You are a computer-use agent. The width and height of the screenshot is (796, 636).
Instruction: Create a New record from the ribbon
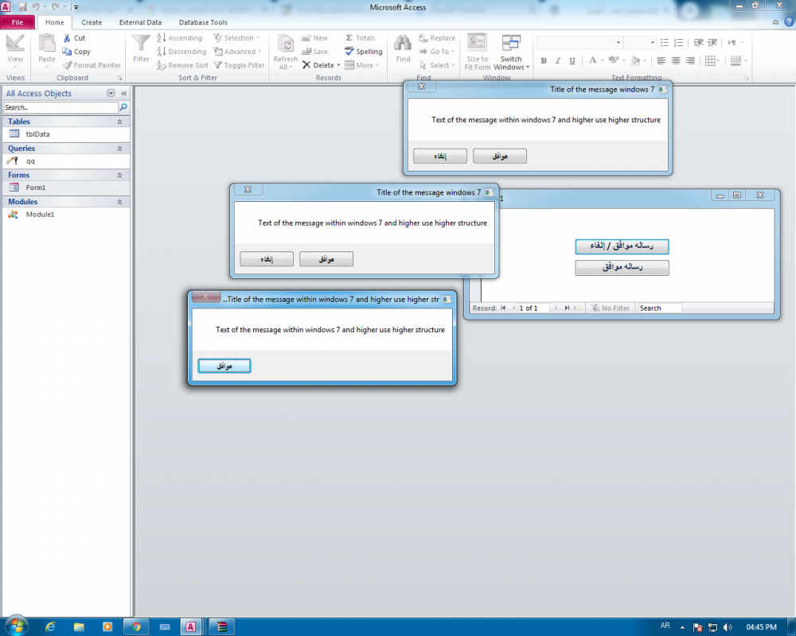315,38
